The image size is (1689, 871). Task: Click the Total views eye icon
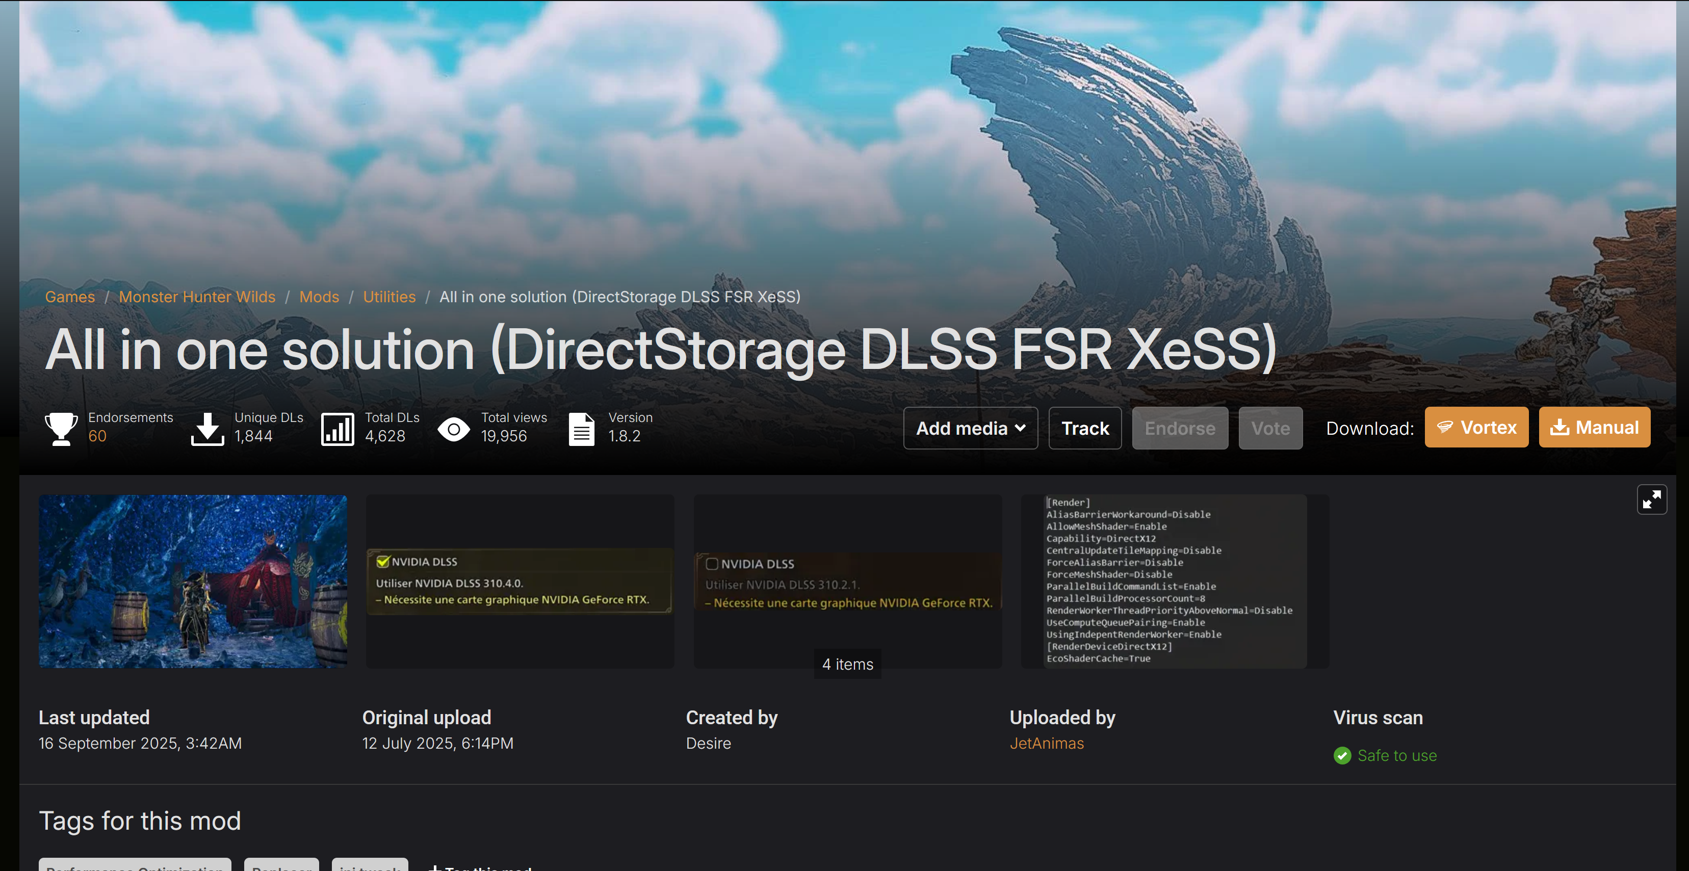pyautogui.click(x=454, y=430)
